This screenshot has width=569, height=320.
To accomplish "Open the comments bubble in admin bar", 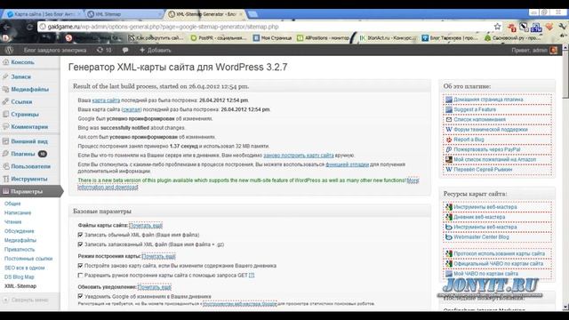I will [x=125, y=50].
